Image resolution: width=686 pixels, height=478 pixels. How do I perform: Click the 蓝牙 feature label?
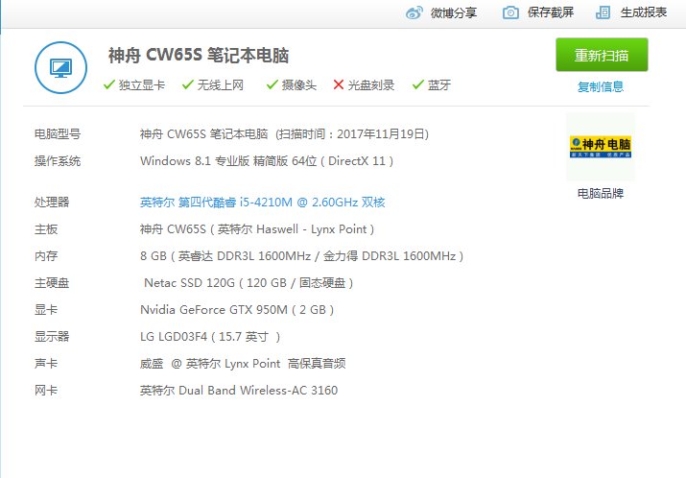click(x=439, y=84)
